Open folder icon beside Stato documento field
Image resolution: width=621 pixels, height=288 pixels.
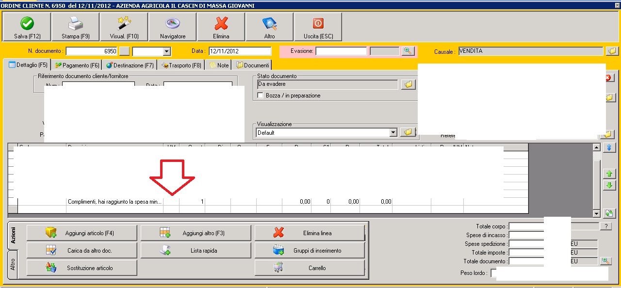click(408, 85)
